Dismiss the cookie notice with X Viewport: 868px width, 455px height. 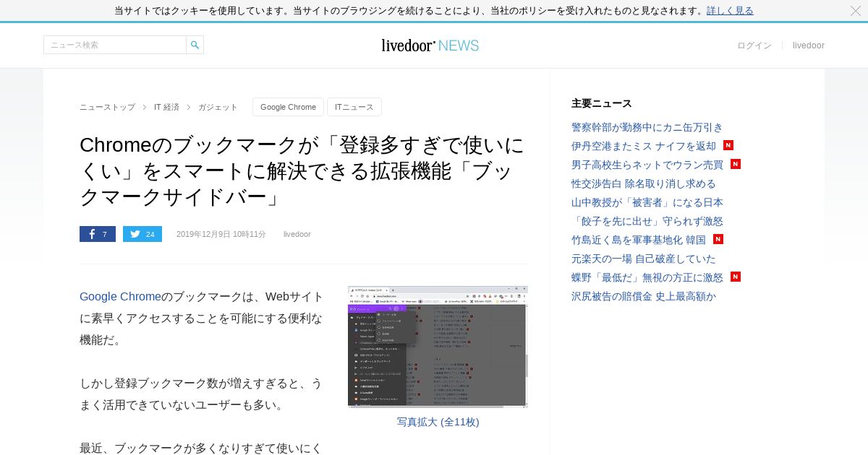pos(856,11)
